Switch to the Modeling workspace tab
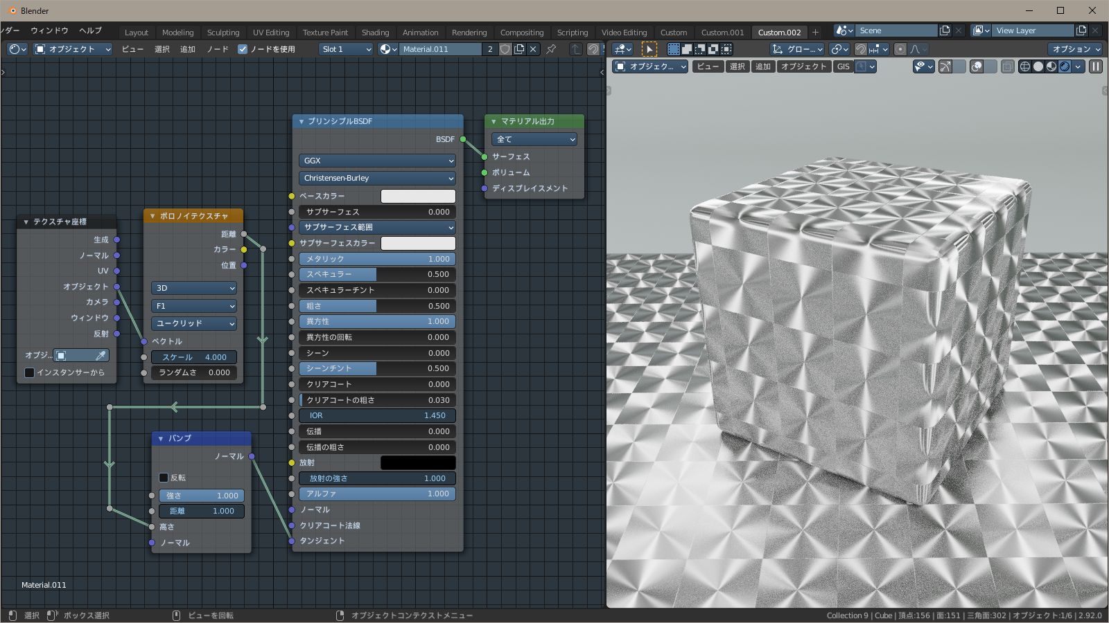Image resolution: width=1109 pixels, height=623 pixels. pos(177,33)
